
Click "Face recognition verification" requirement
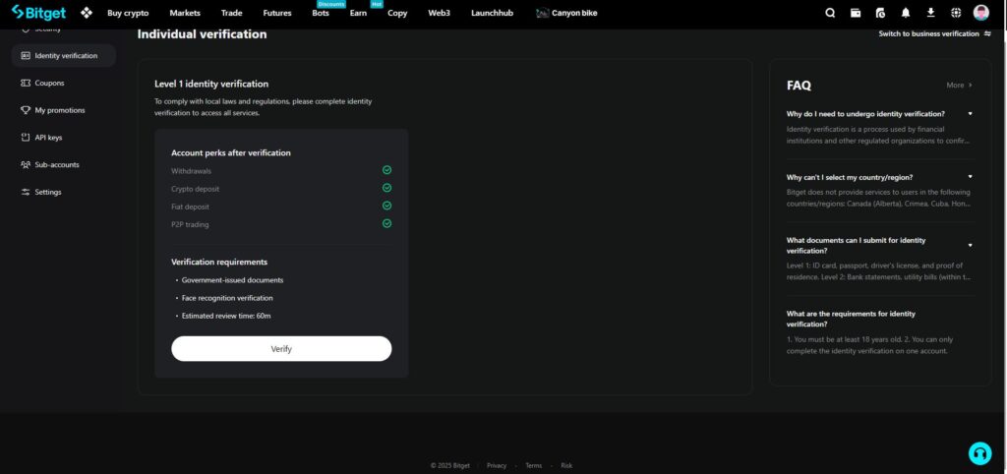point(227,298)
